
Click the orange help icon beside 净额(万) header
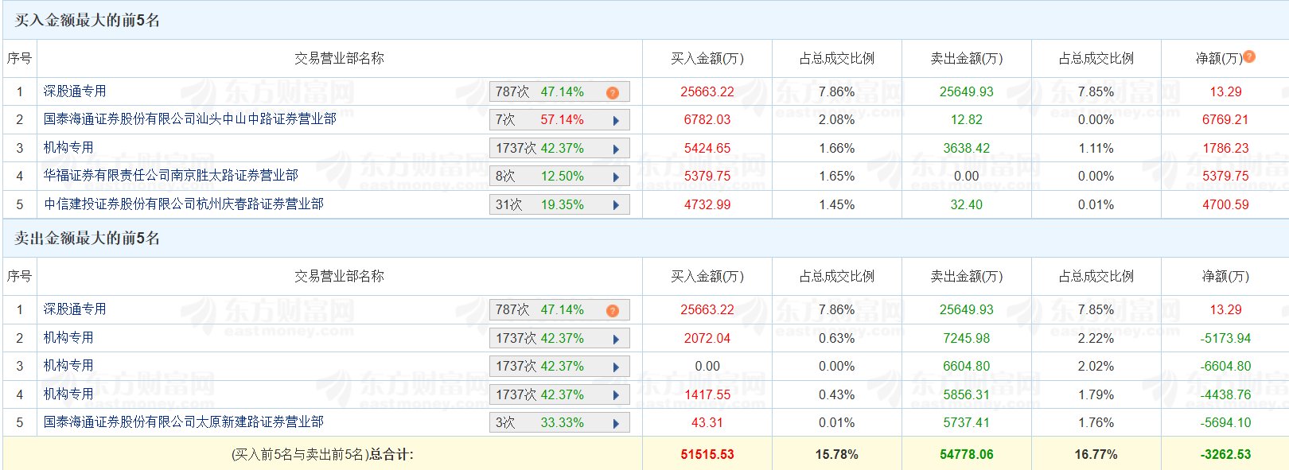pos(1249,56)
